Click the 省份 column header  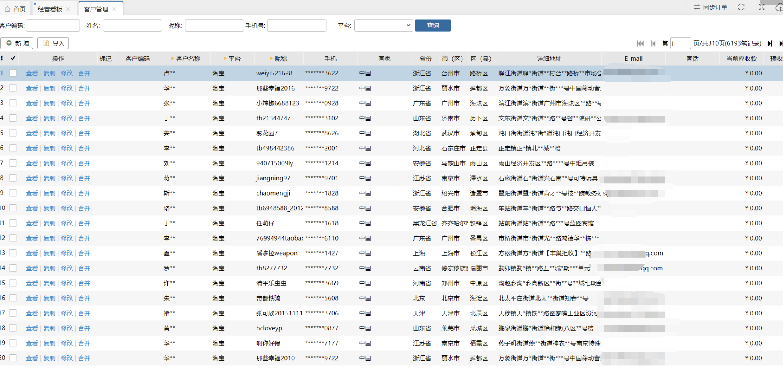[x=425, y=59]
